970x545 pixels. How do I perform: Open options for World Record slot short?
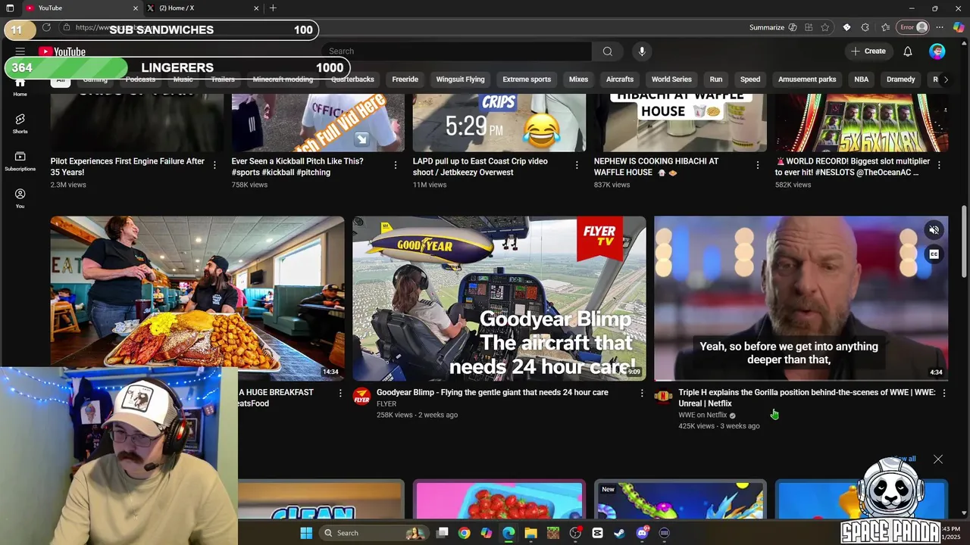pyautogui.click(x=939, y=164)
